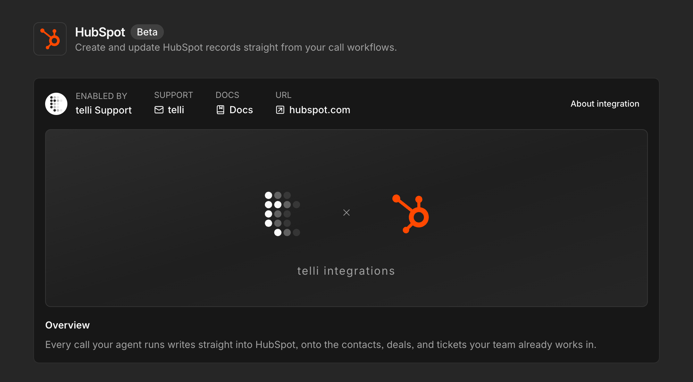Click the DOCS label

(227, 95)
